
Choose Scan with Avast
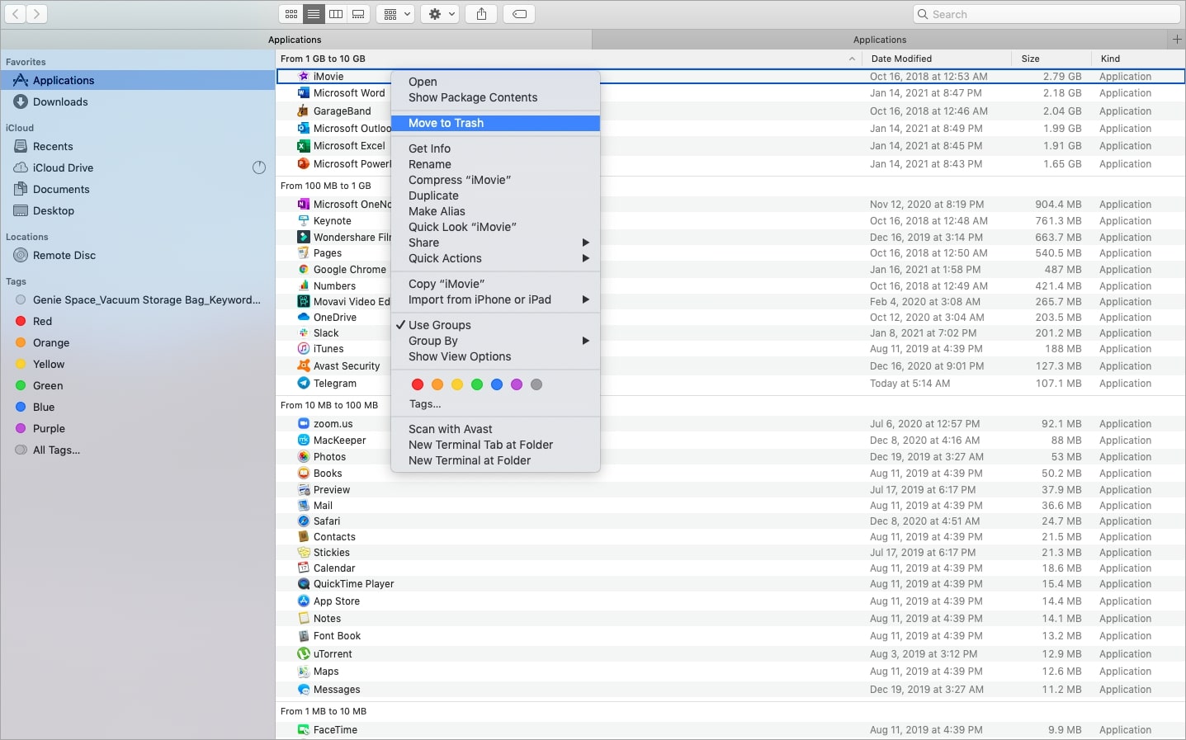pos(495,429)
